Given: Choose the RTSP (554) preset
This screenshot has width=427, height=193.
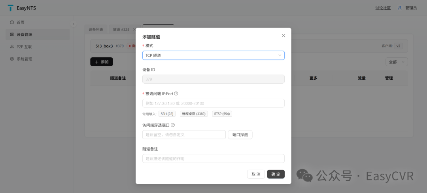Looking at the screenshot, I should click(222, 114).
